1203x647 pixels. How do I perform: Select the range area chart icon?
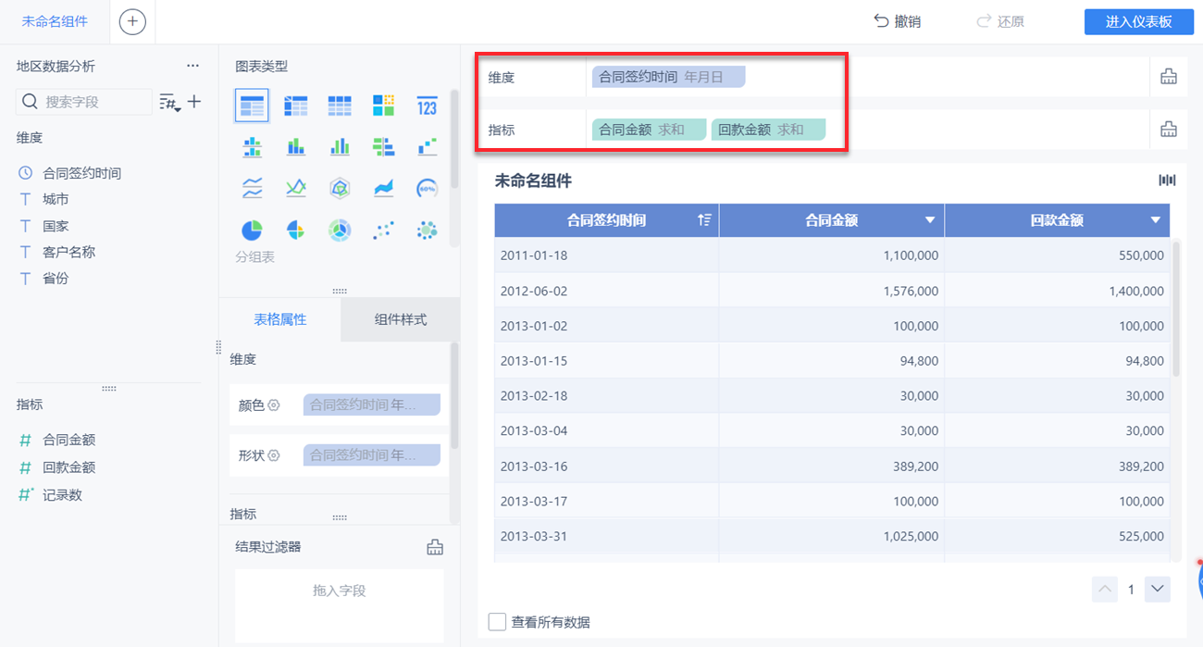tap(383, 189)
